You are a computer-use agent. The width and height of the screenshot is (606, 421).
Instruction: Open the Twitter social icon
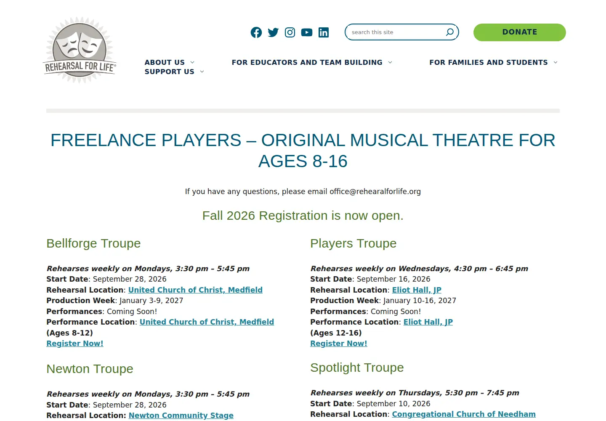(x=273, y=32)
